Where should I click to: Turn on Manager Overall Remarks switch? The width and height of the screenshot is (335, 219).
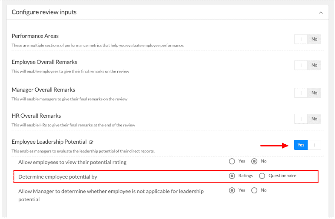point(308,93)
